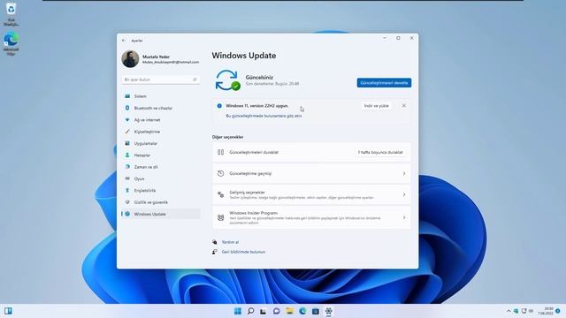Click the update history clock icon
This screenshot has height=318, width=566.
pos(220,173)
